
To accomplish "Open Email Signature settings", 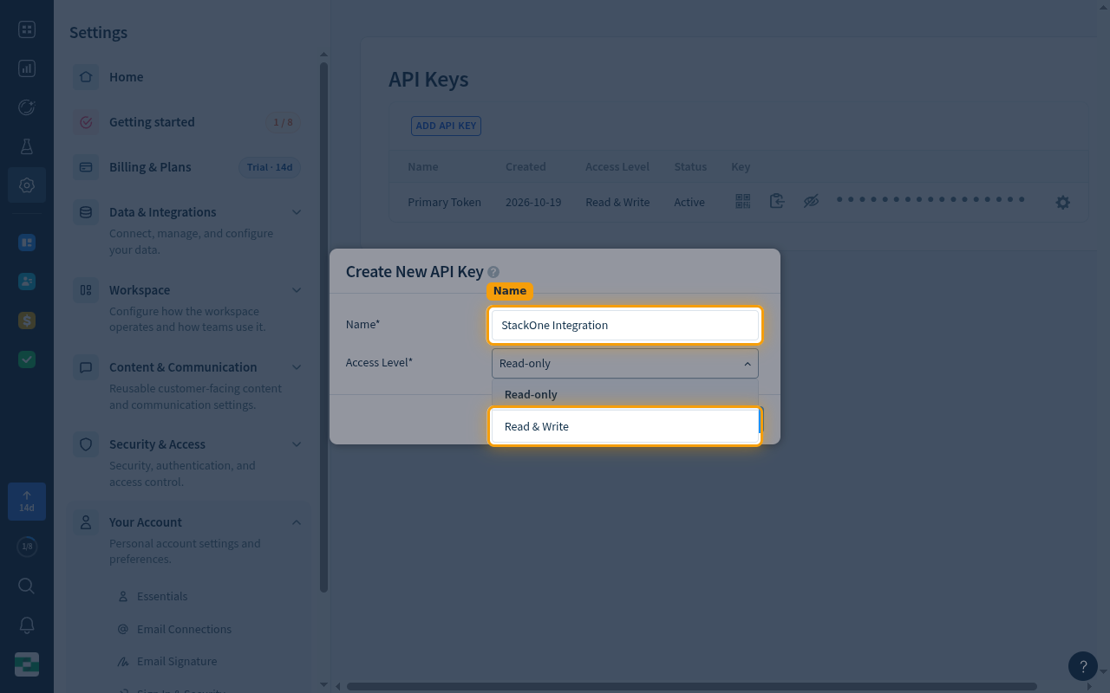I will 177,661.
